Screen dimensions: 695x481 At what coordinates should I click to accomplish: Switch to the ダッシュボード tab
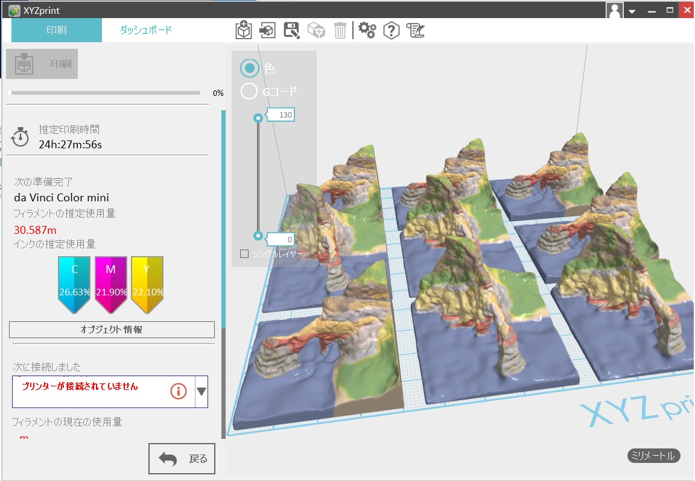coord(146,30)
